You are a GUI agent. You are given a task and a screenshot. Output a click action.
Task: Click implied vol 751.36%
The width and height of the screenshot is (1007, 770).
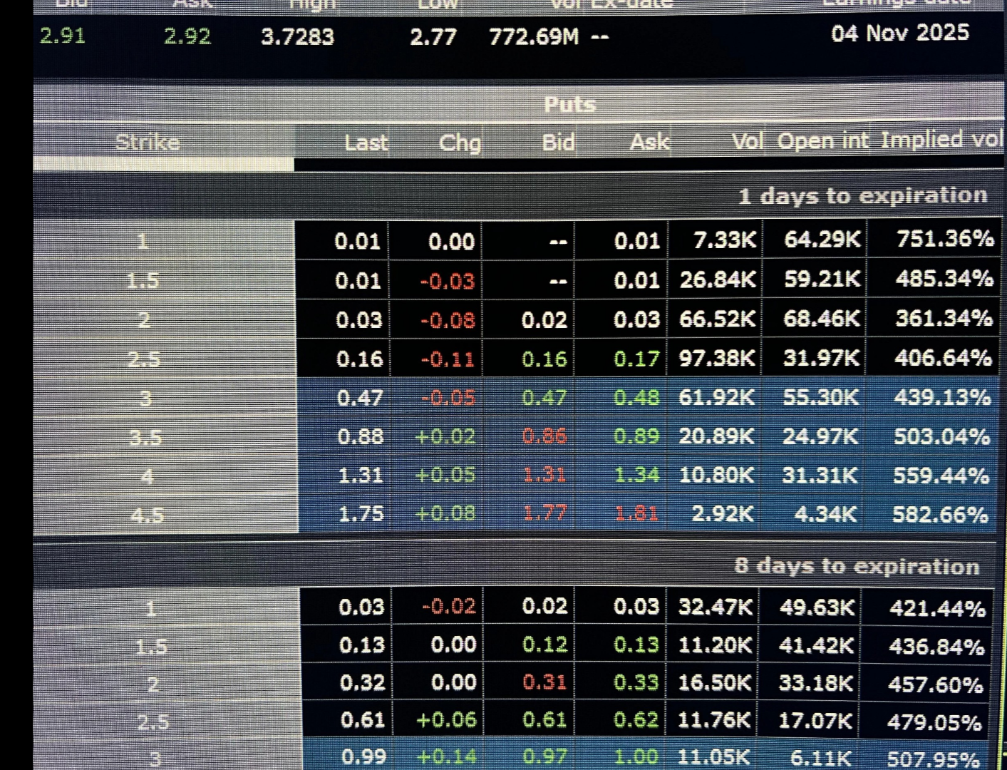point(945,239)
